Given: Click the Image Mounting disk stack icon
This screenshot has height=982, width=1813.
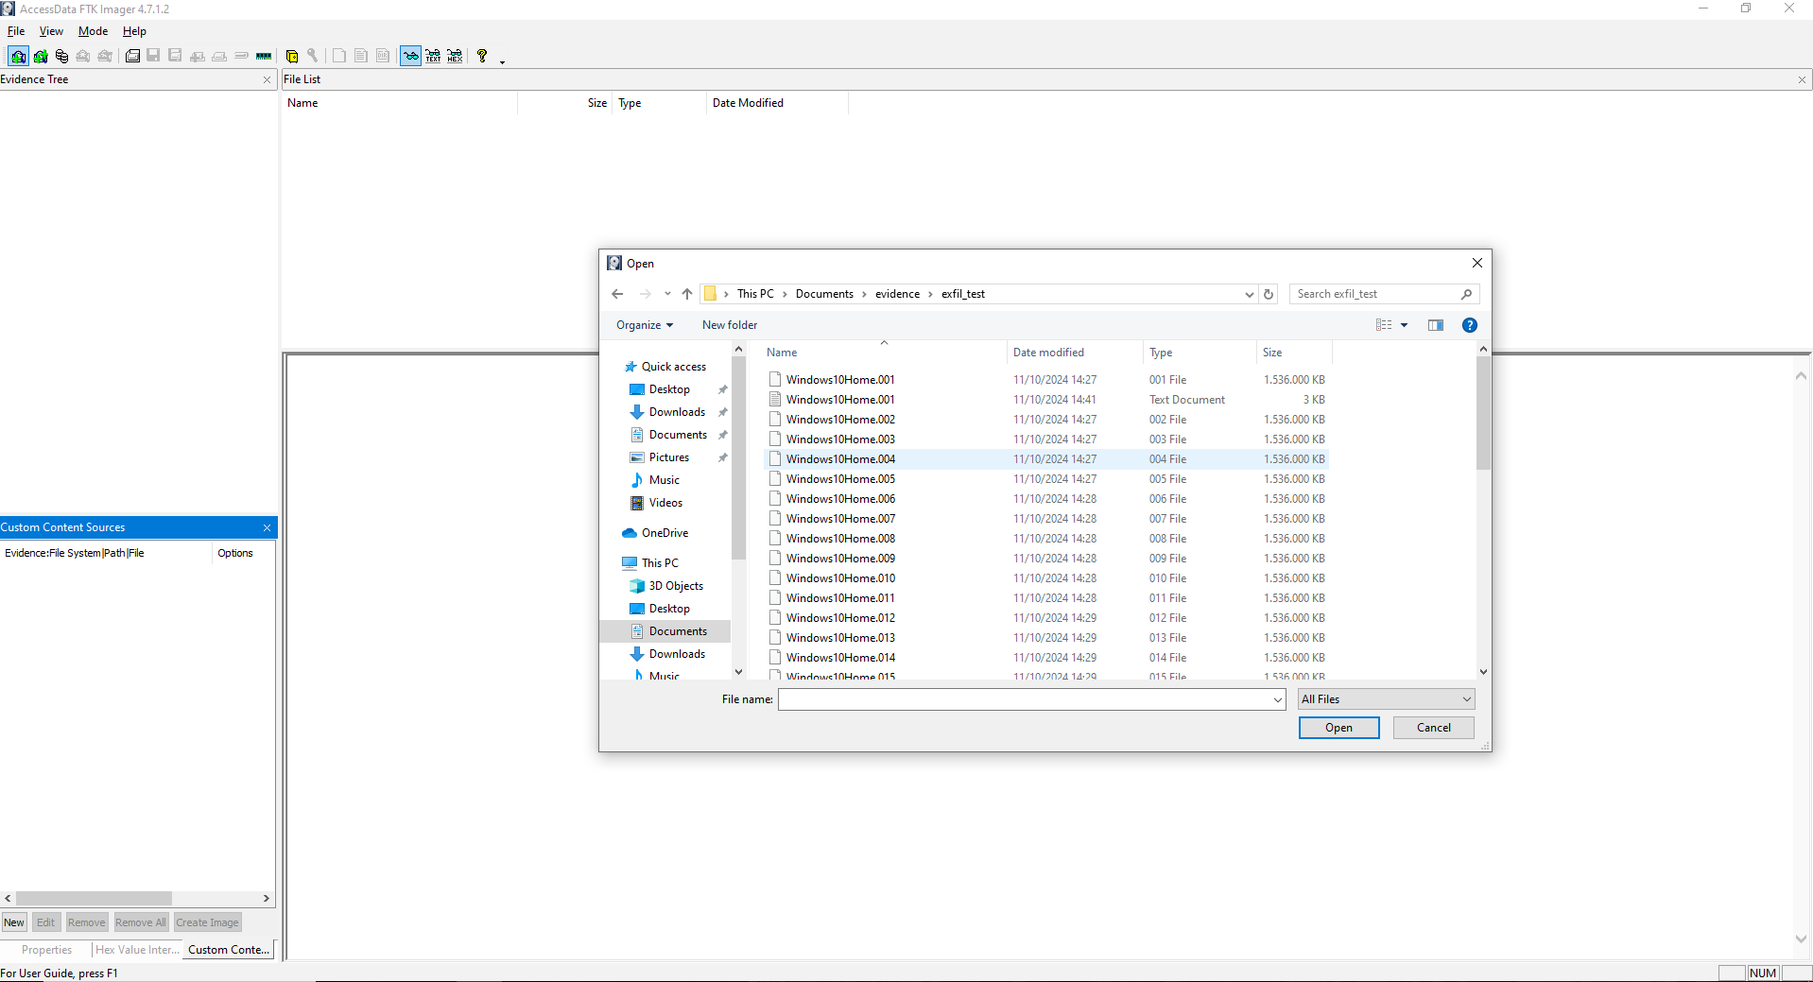Looking at the screenshot, I should pos(62,56).
